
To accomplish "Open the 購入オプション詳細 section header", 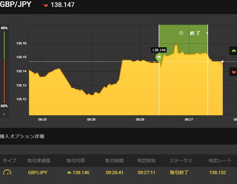I will [22, 136].
